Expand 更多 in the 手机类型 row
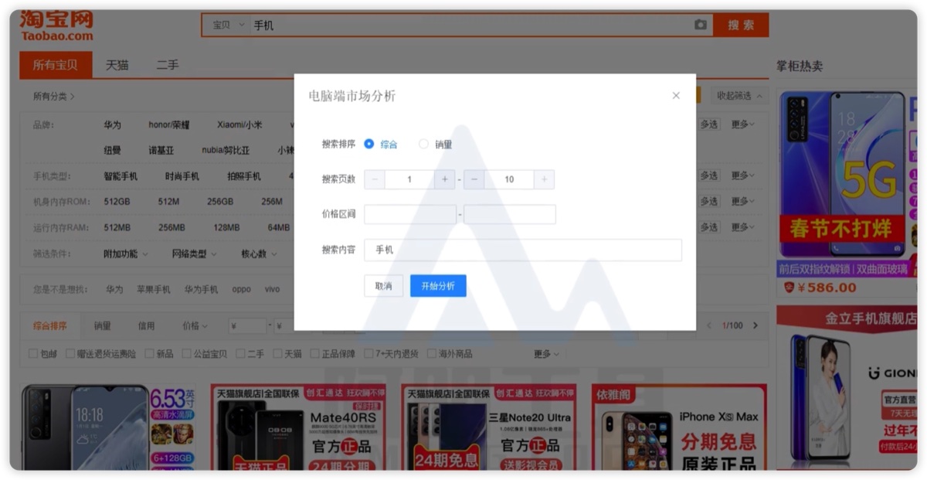 tap(743, 175)
